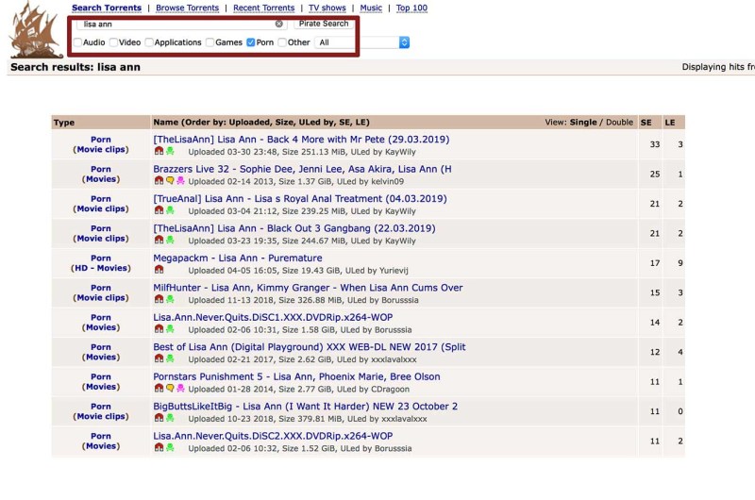Viewport: 755px width, 500px height.
Task: Tick the Video category checkbox
Action: pyautogui.click(x=114, y=42)
